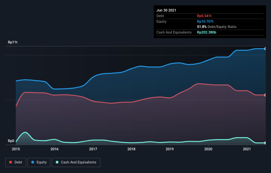Click the Rp5.541t debt value
This screenshot has width=271, height=173.
(x=204, y=16)
